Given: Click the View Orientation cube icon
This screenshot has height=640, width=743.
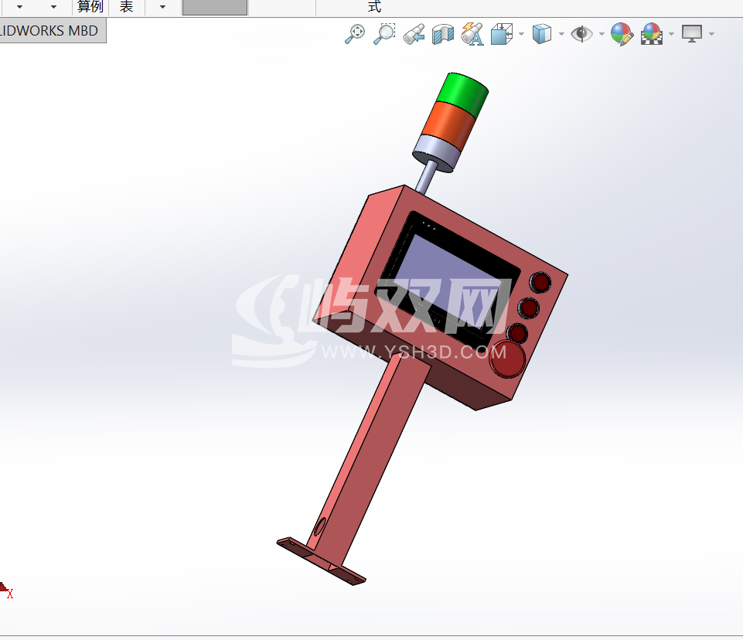Looking at the screenshot, I should point(502,34).
